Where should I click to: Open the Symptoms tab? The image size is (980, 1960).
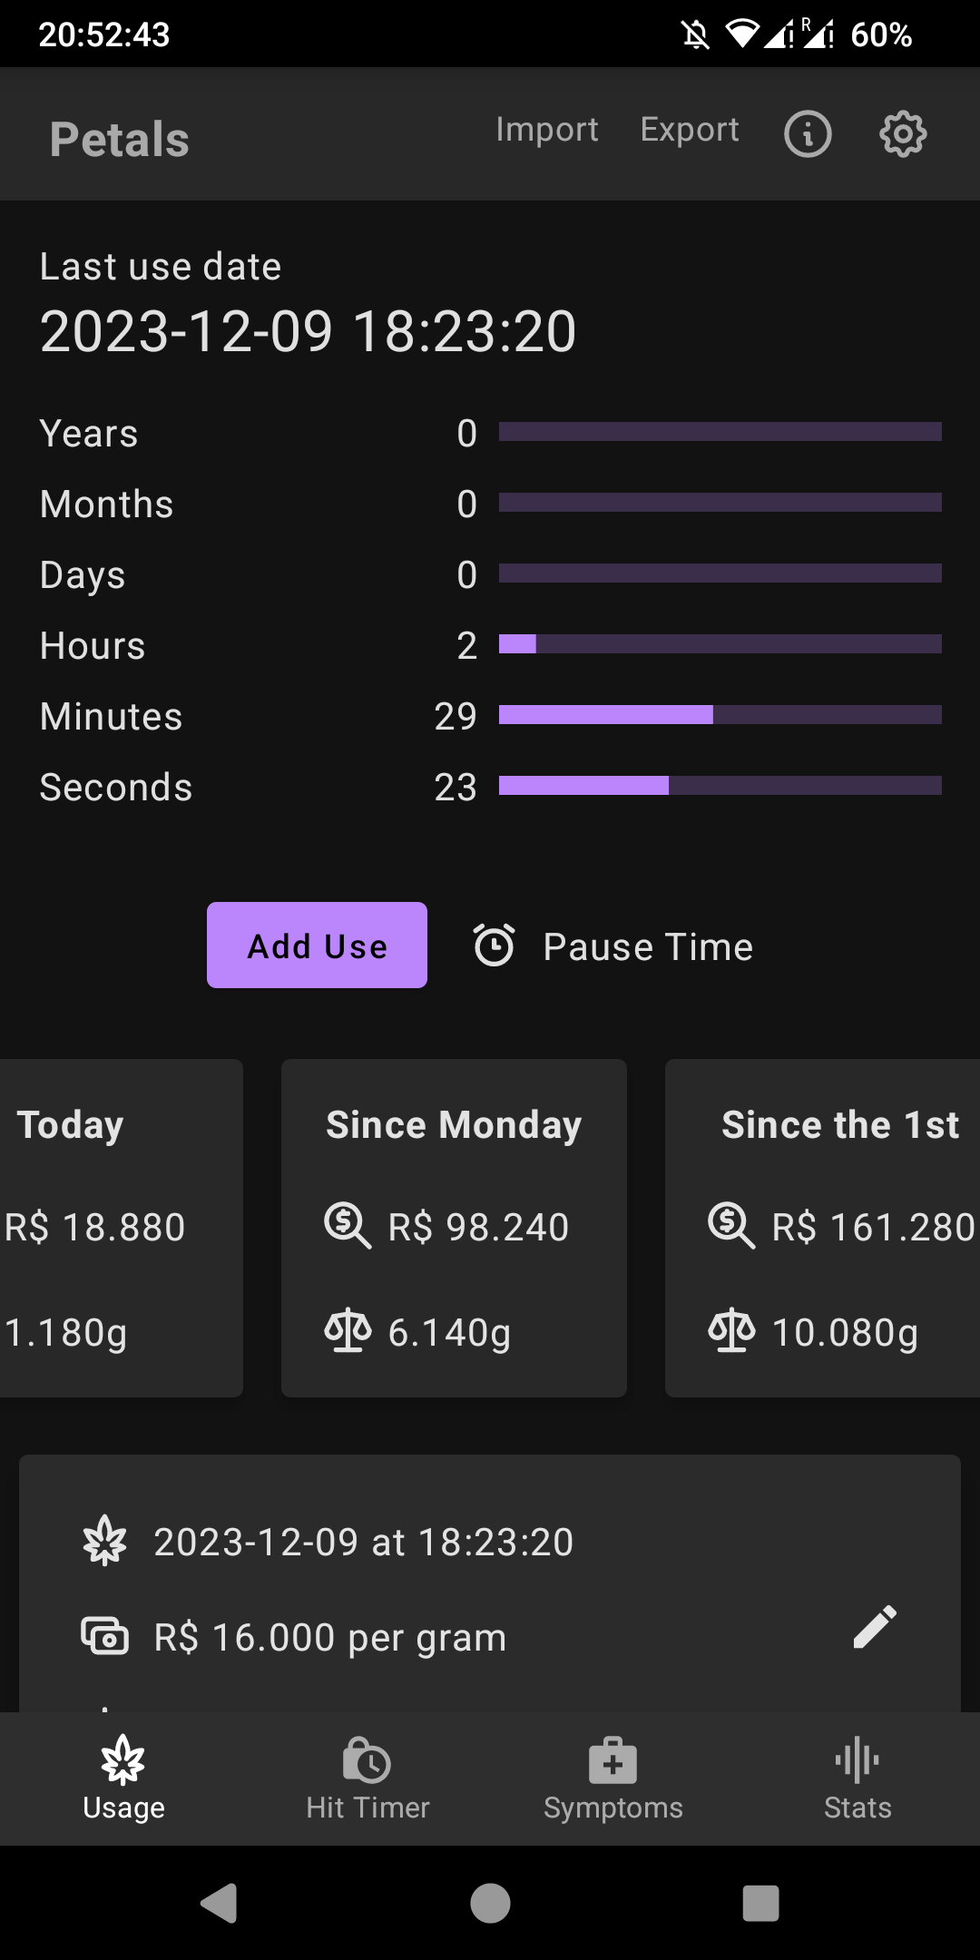(x=612, y=1779)
